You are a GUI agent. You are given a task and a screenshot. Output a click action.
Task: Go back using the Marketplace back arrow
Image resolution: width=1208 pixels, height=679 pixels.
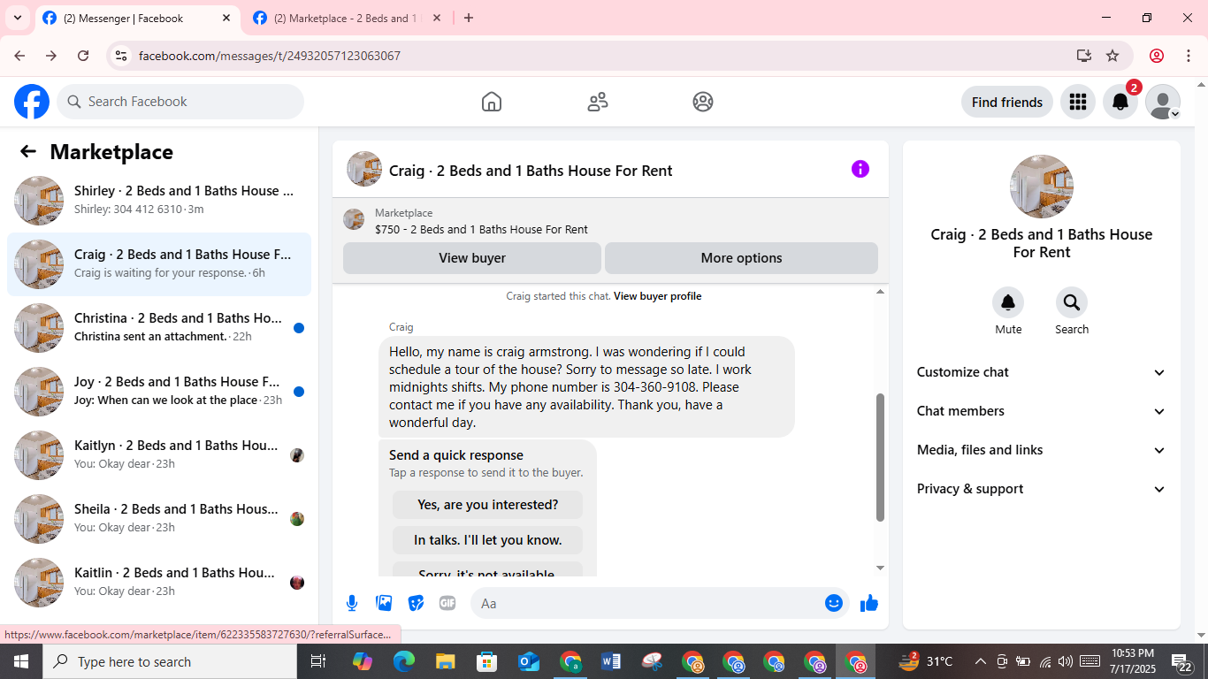click(28, 151)
